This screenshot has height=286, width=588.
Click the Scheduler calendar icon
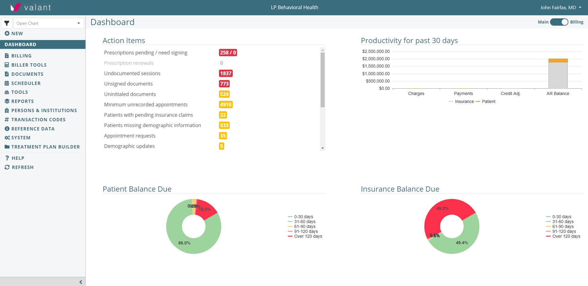[x=7, y=83]
